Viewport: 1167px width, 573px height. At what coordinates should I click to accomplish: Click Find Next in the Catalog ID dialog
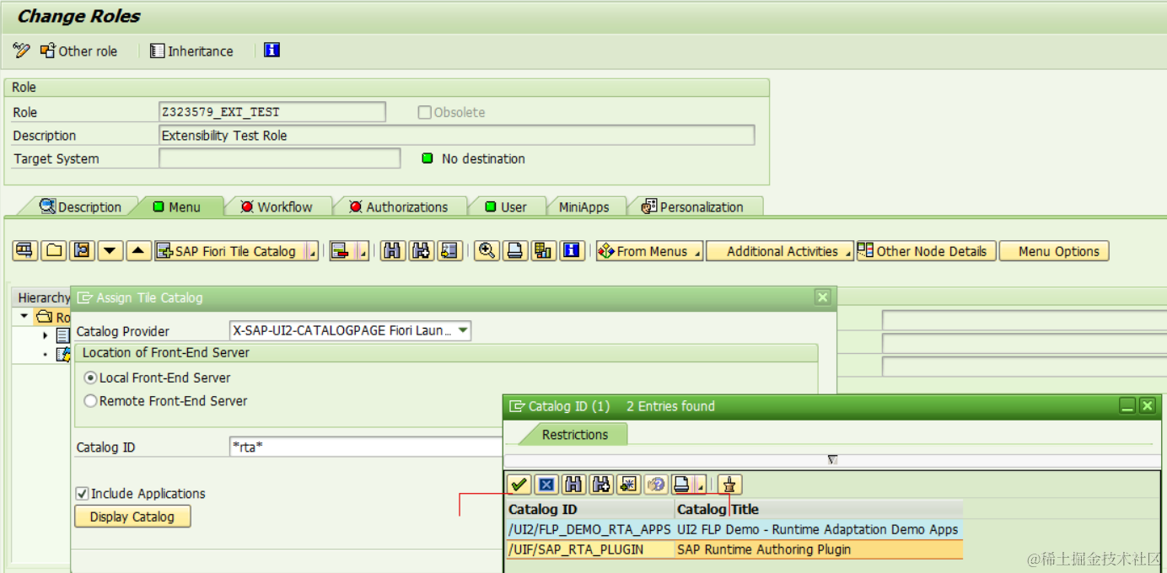pos(601,485)
